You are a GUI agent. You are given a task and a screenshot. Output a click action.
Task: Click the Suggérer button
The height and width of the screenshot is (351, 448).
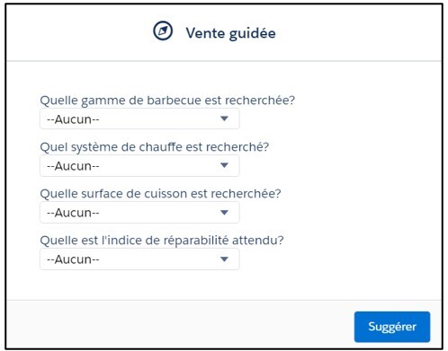[392, 327]
